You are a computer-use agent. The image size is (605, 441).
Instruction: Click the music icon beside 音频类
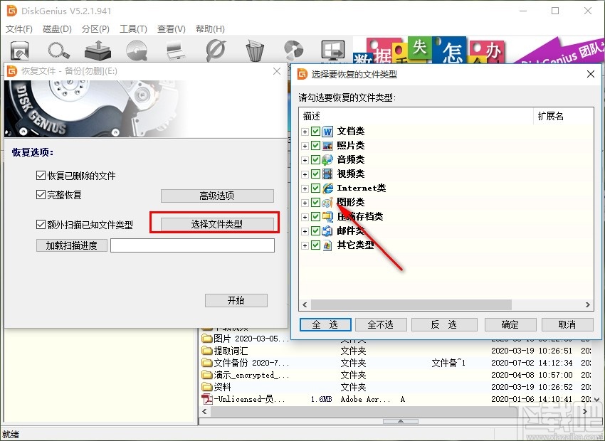pos(327,160)
